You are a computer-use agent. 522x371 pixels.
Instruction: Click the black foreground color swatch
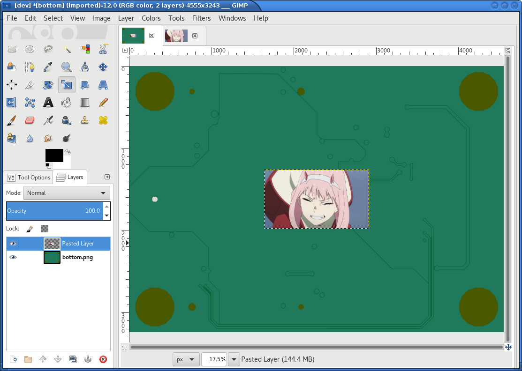pos(53,155)
